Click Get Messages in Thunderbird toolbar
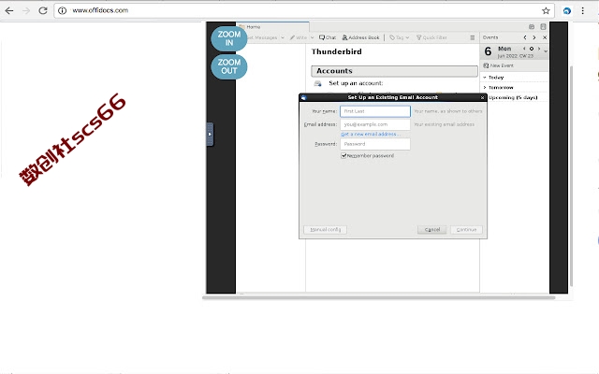Viewport: 599px width, 374px height. [x=262, y=37]
